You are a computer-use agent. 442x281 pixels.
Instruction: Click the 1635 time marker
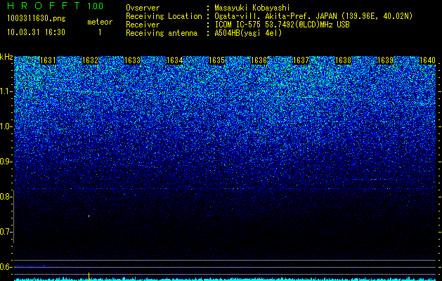click(x=216, y=60)
